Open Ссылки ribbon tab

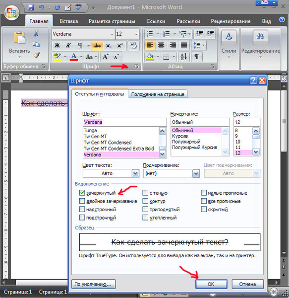point(156,21)
